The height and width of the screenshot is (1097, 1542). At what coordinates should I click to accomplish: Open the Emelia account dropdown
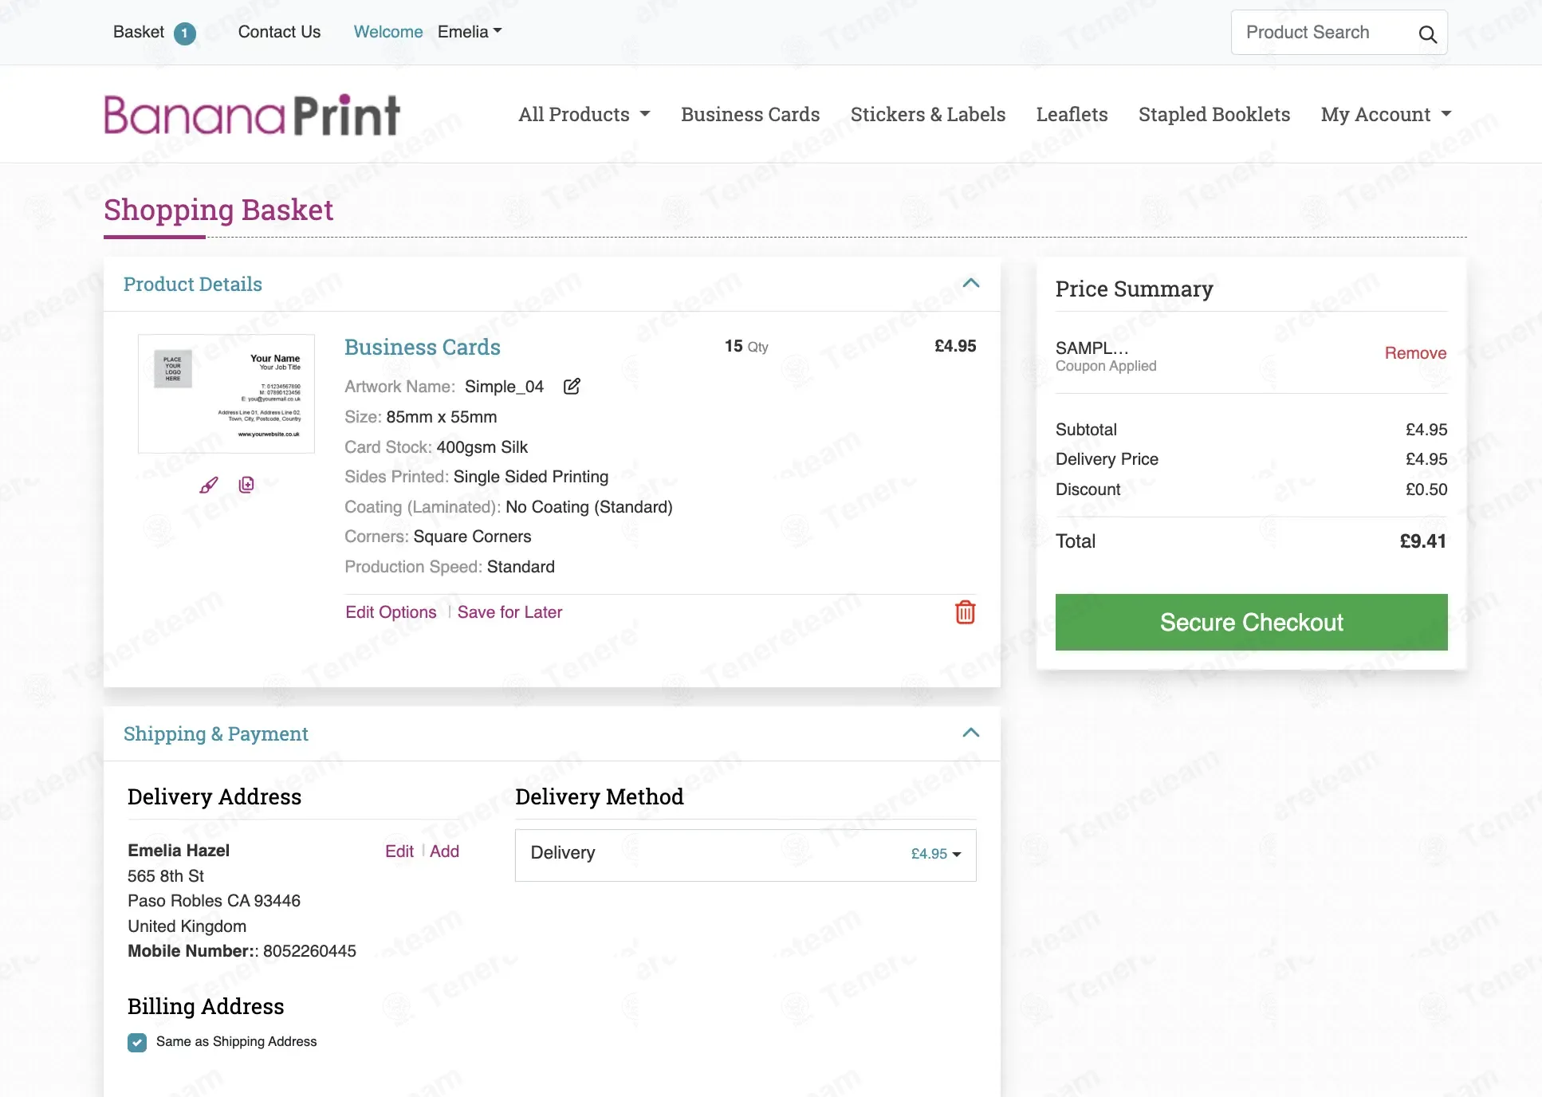point(470,32)
